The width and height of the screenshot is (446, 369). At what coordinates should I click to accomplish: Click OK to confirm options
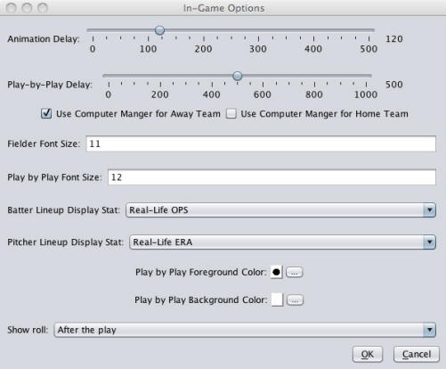[x=368, y=354]
